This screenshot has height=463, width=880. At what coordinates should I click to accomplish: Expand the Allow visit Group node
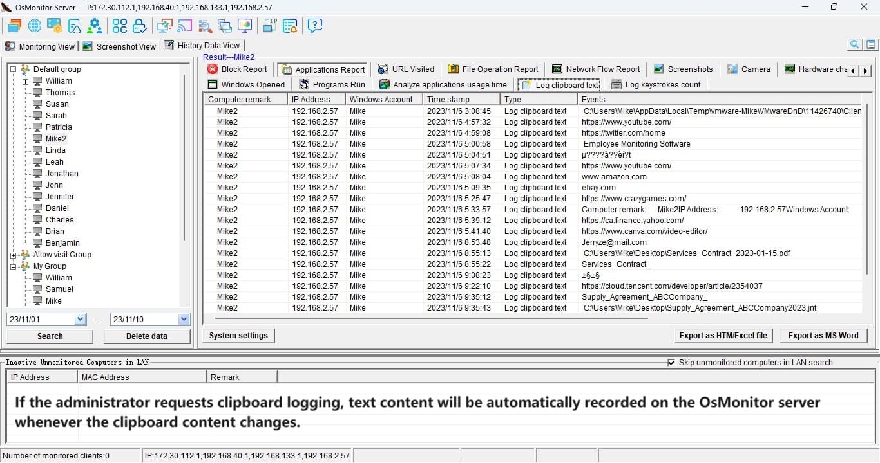tap(14, 255)
